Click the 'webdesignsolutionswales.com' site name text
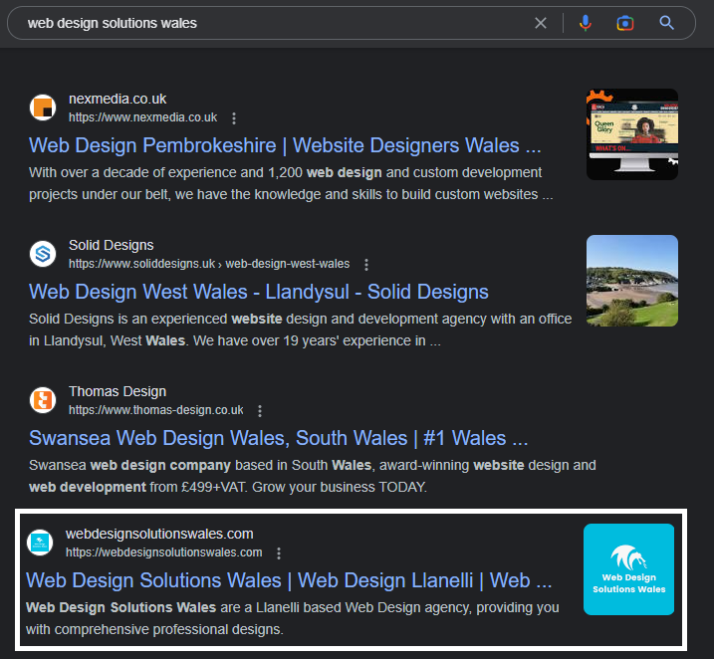This screenshot has width=714, height=659. pos(159,534)
